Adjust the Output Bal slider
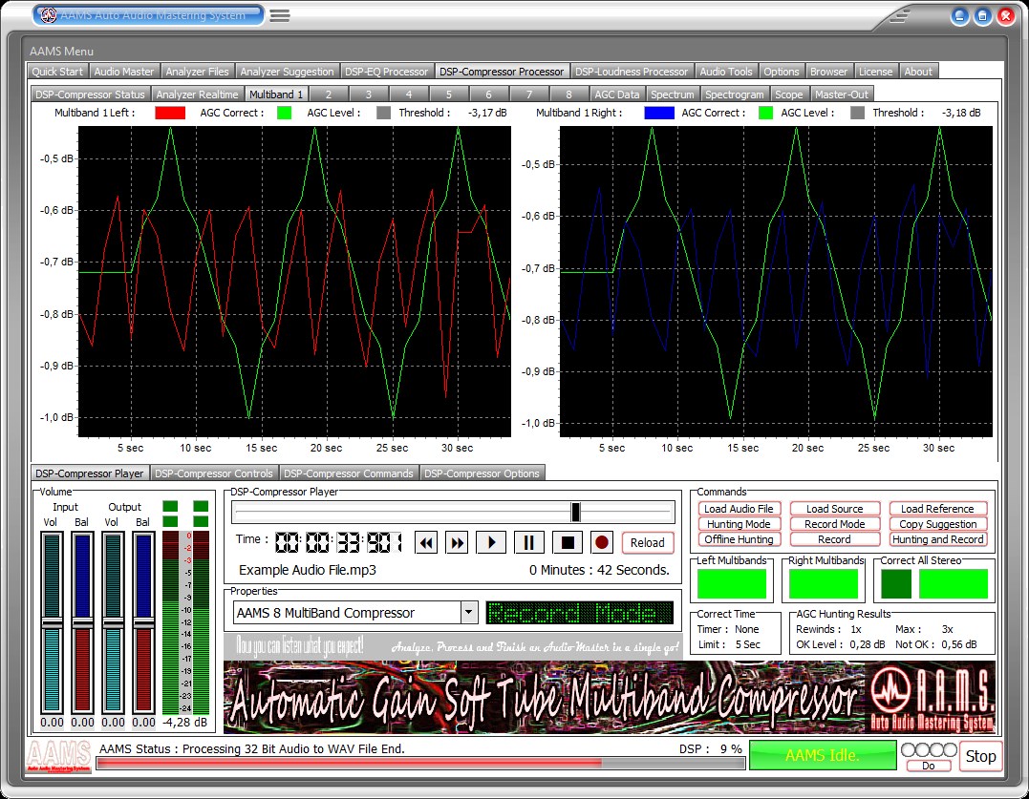The image size is (1029, 799). [x=143, y=622]
